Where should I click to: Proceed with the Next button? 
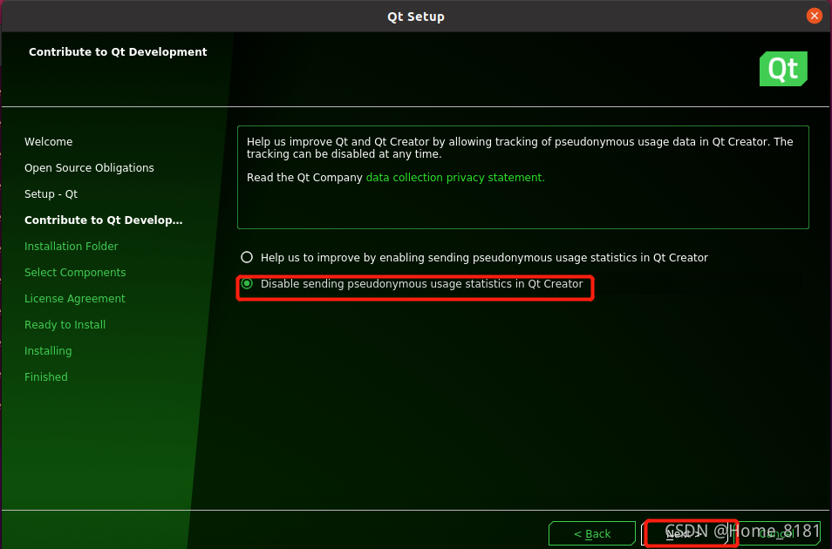pyautogui.click(x=685, y=533)
